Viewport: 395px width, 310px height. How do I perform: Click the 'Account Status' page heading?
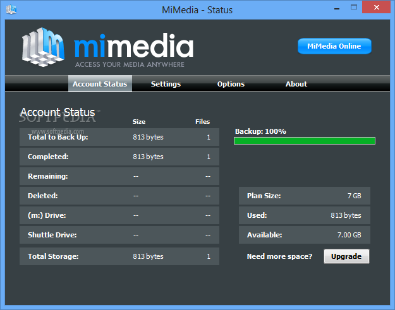(x=58, y=112)
